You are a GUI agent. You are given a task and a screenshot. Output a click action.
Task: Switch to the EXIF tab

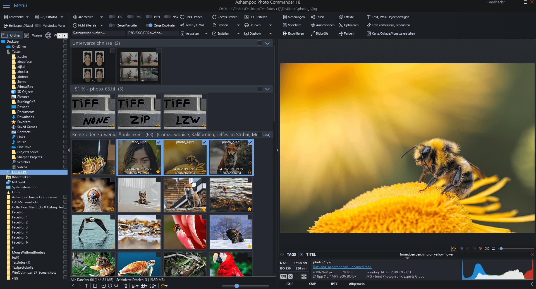[290, 284]
